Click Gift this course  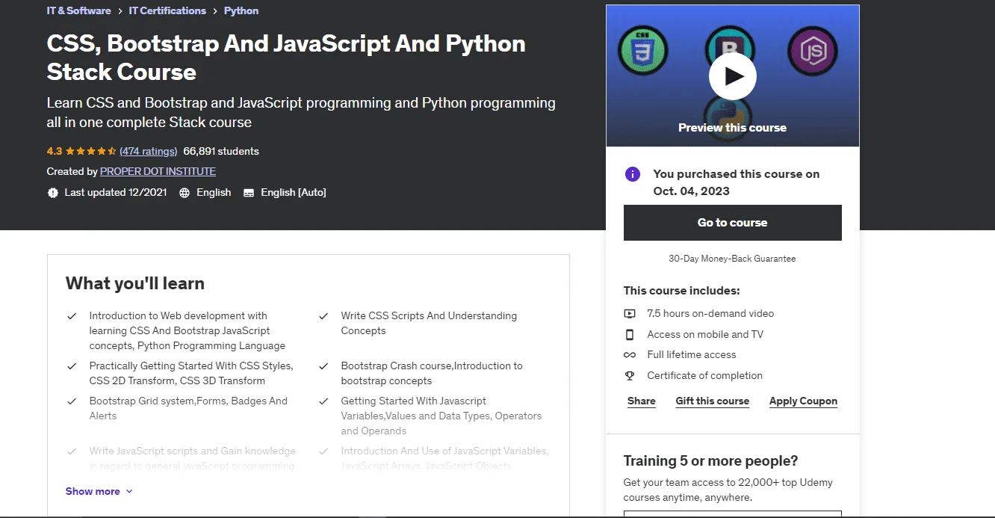click(x=712, y=401)
